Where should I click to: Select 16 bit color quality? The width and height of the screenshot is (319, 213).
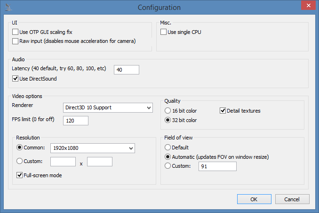click(168, 111)
